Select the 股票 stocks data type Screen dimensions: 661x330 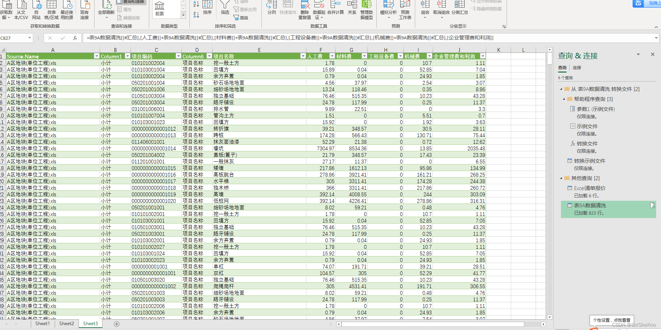[160, 9]
